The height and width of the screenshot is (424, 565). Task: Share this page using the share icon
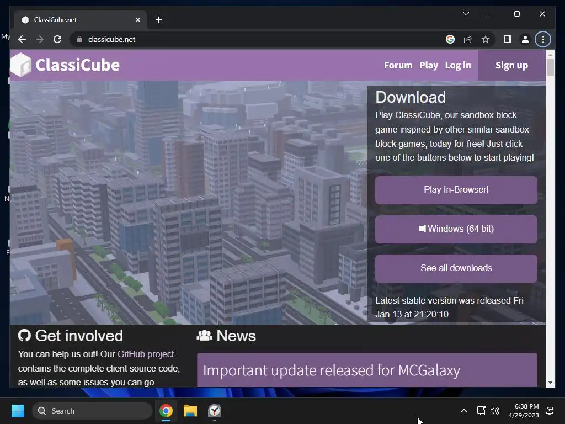tap(468, 39)
